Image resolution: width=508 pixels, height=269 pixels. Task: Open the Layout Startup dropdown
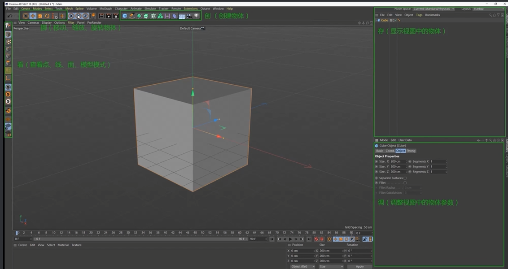pyautogui.click(x=488, y=9)
